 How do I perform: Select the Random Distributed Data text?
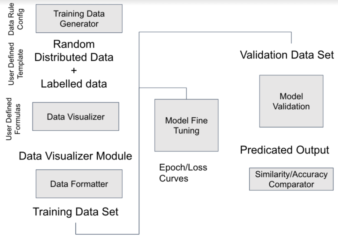coord(74,51)
